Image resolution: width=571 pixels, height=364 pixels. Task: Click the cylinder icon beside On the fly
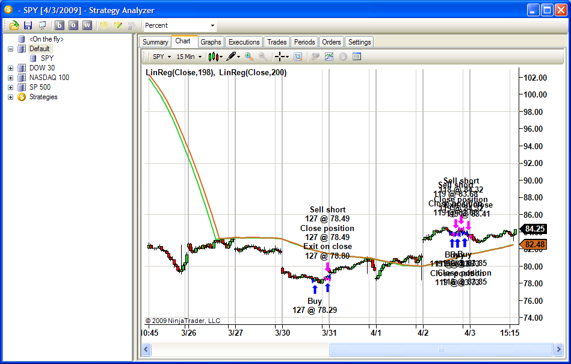pos(22,39)
